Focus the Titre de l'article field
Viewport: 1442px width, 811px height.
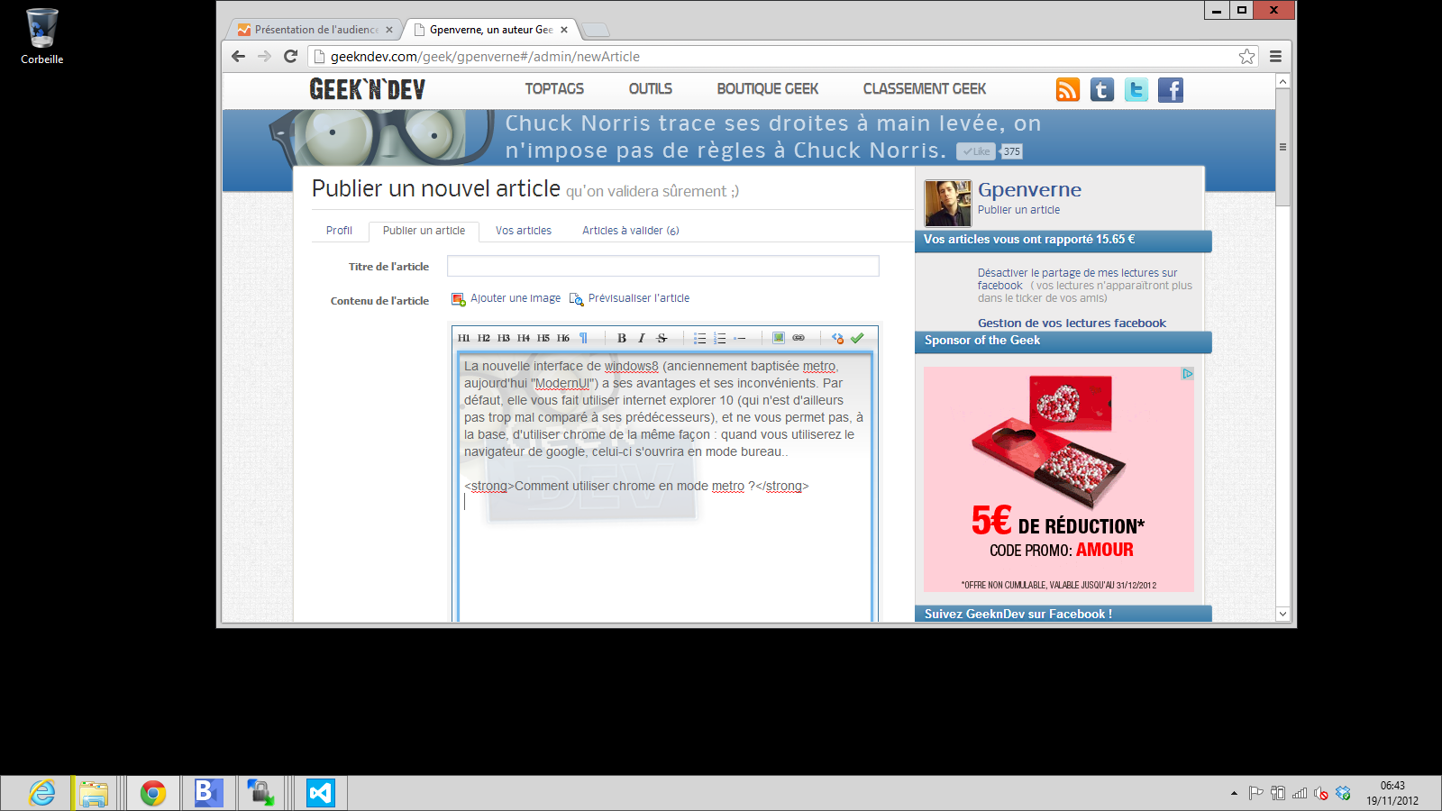(662, 266)
